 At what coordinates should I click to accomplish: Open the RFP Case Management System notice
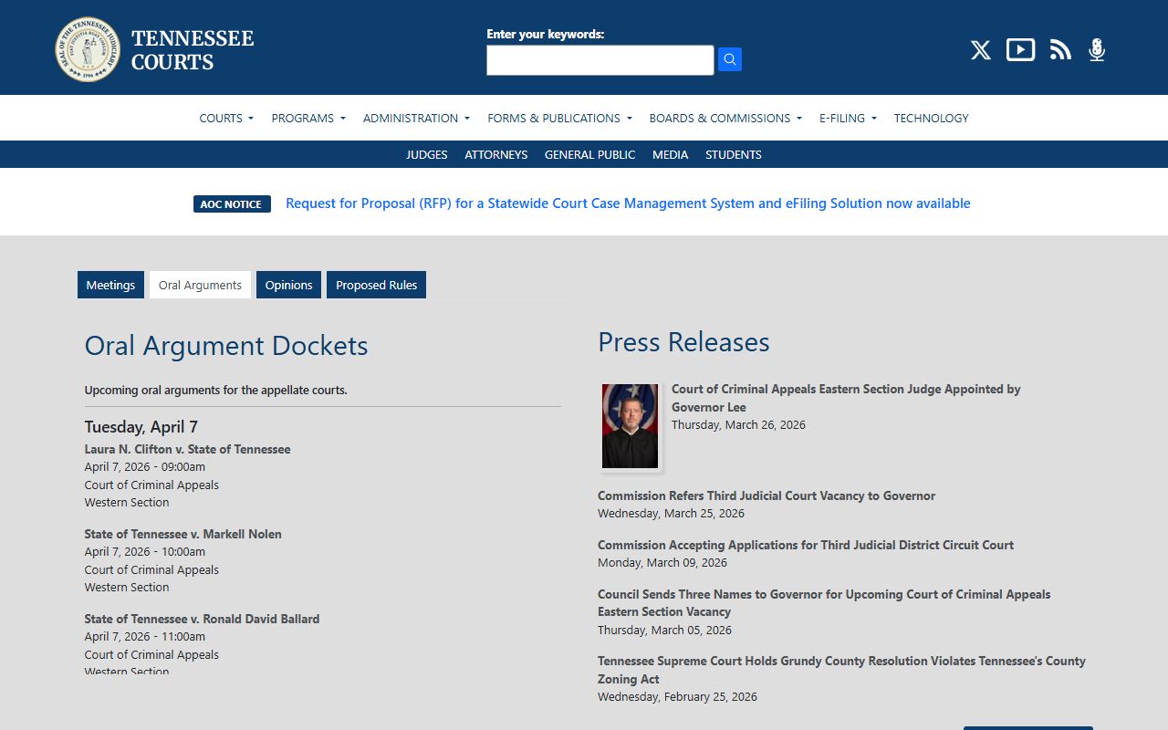pyautogui.click(x=628, y=203)
